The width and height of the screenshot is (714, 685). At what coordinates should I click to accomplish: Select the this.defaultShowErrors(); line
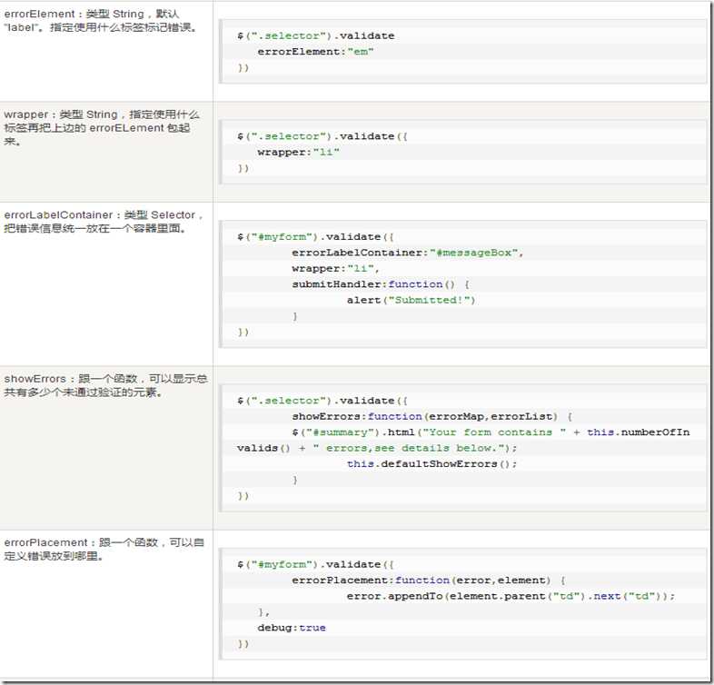(x=431, y=464)
